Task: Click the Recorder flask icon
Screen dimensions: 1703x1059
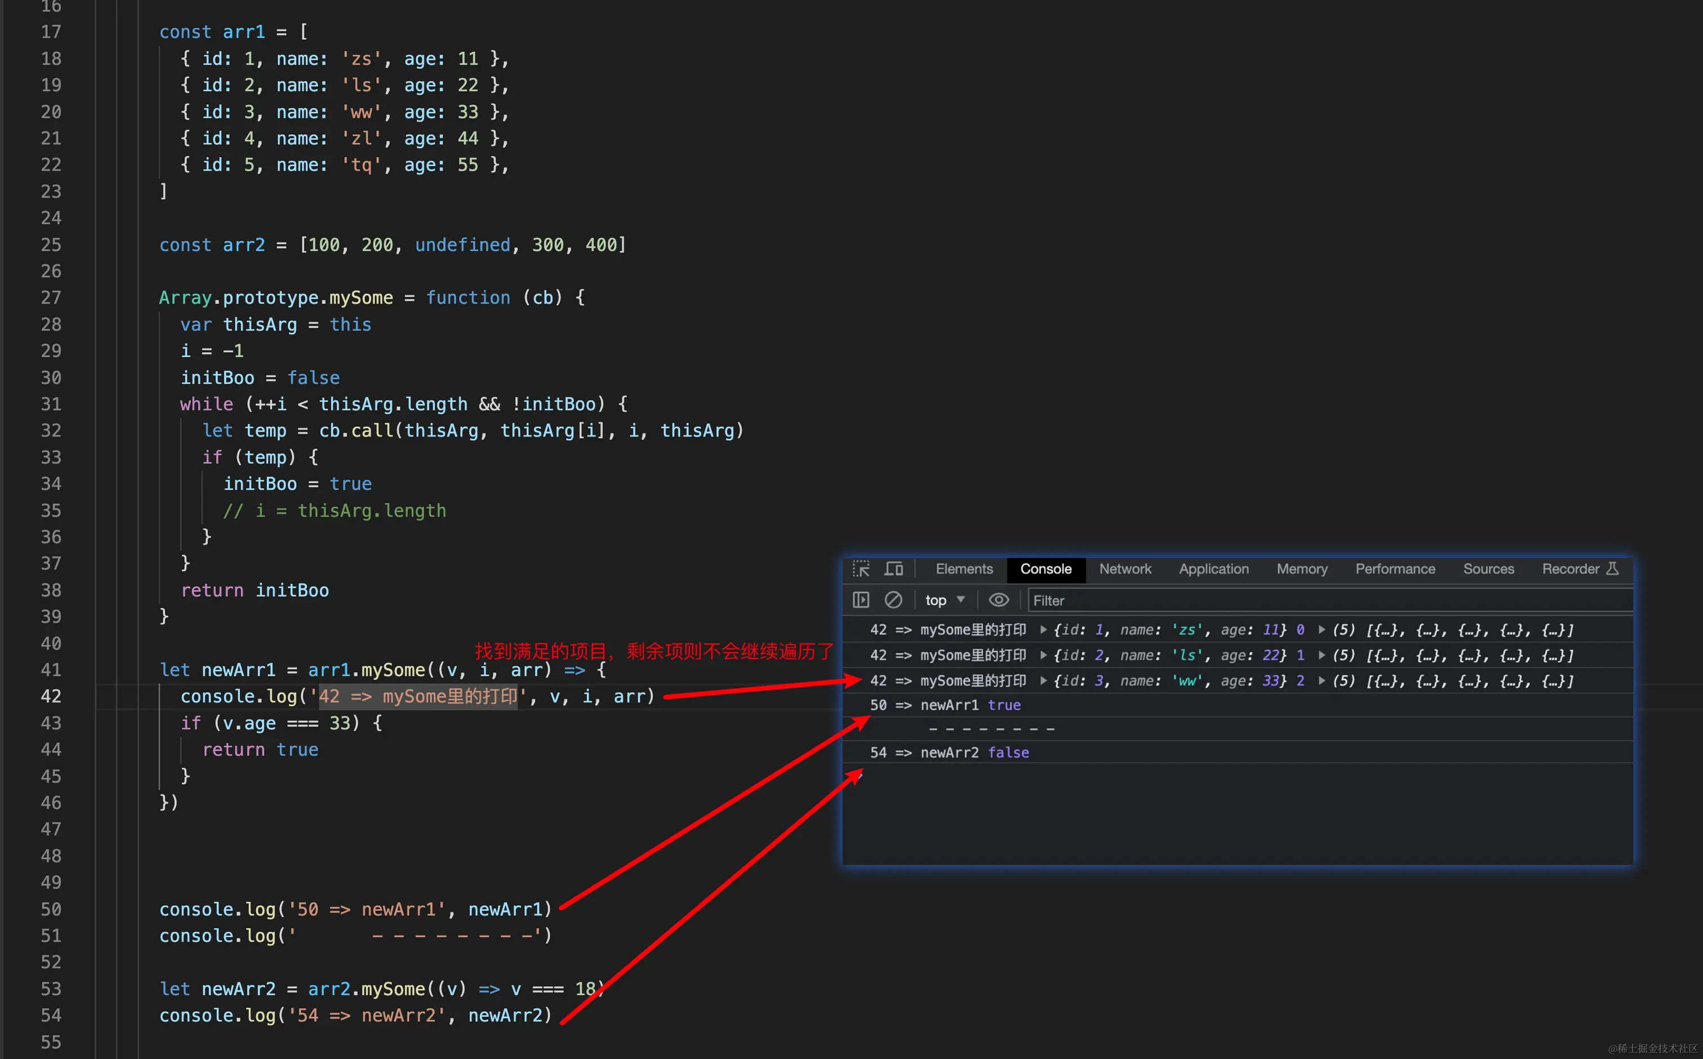Action: click(x=1612, y=569)
